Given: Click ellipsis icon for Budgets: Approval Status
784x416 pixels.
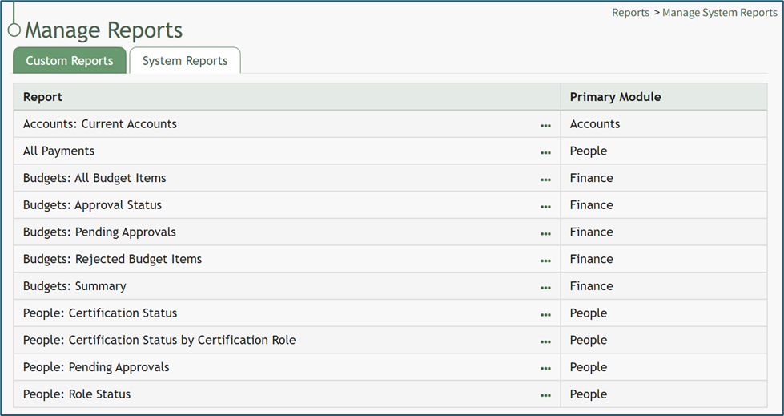Looking at the screenshot, I should (545, 206).
